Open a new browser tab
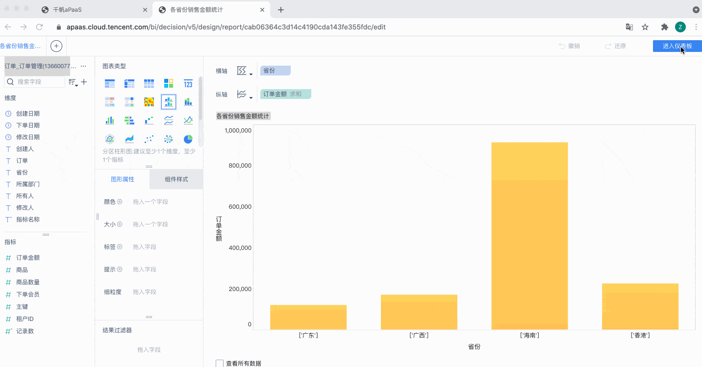This screenshot has height=367, width=702. pyautogui.click(x=280, y=10)
